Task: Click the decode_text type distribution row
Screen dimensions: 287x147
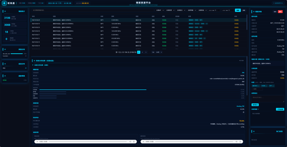Action: (15, 54)
